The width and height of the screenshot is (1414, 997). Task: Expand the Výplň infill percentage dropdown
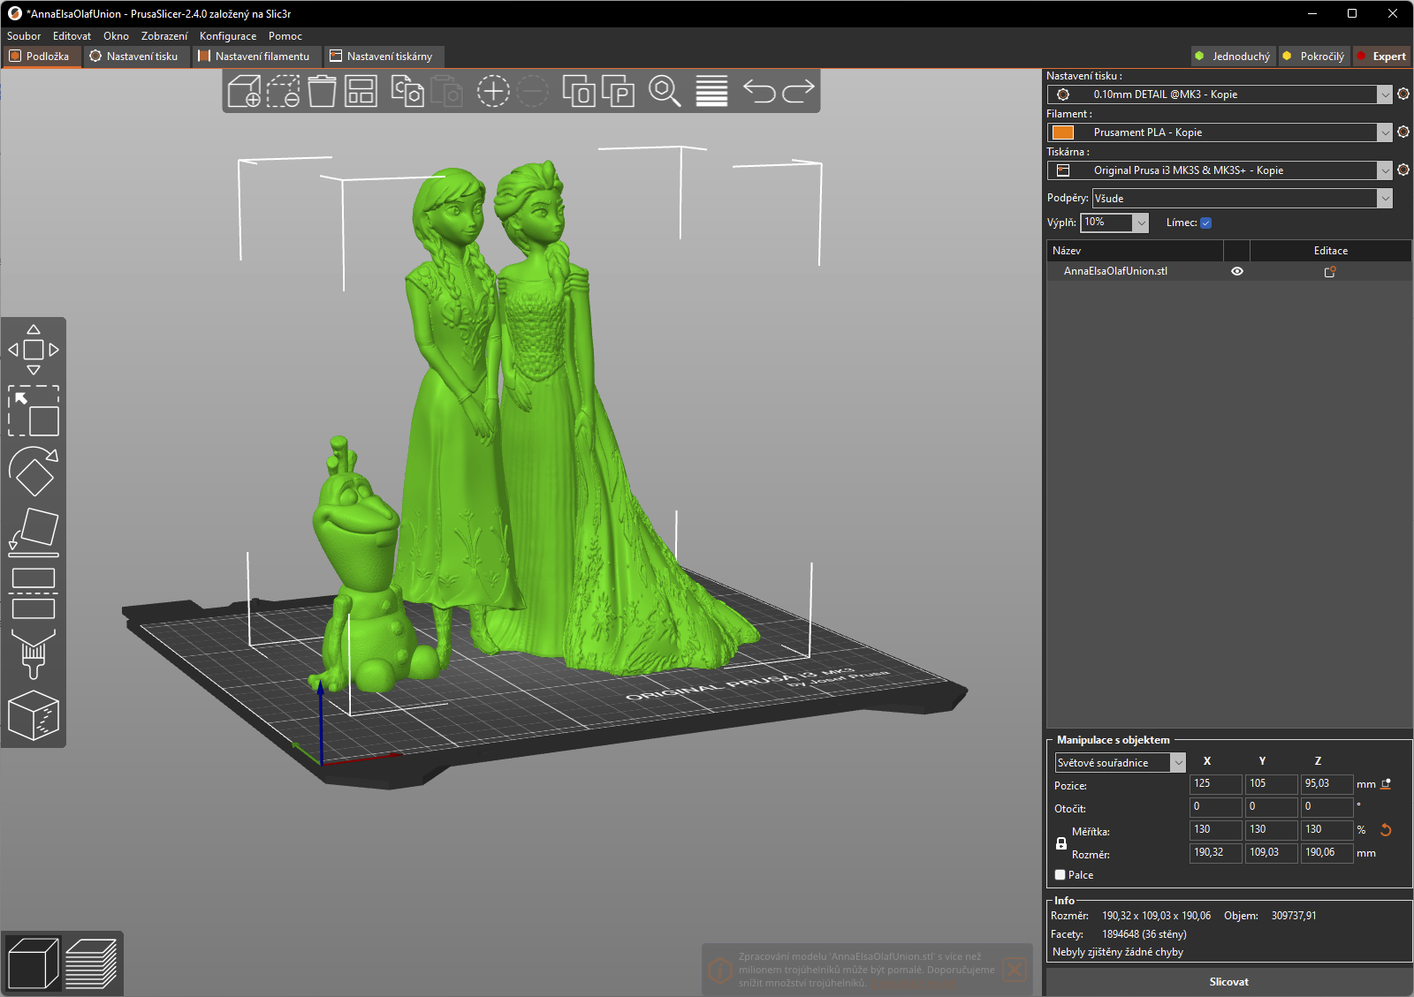point(1141,223)
